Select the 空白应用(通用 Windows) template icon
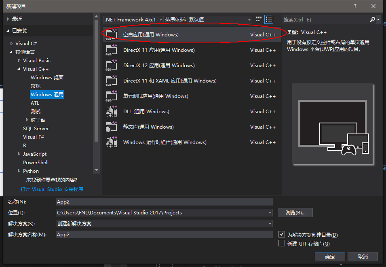The width and height of the screenshot is (386, 267). coord(111,35)
